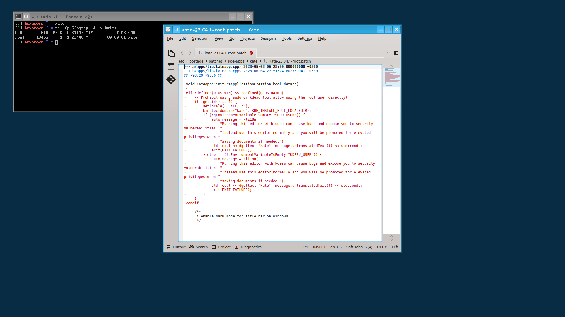Click the split view icon in Kate
Viewport: 565px width, 317px height.
click(396, 53)
